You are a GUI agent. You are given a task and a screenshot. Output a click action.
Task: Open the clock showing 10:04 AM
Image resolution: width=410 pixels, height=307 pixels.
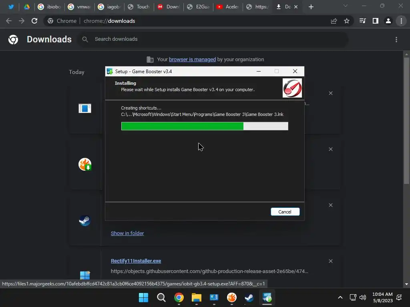382,297
